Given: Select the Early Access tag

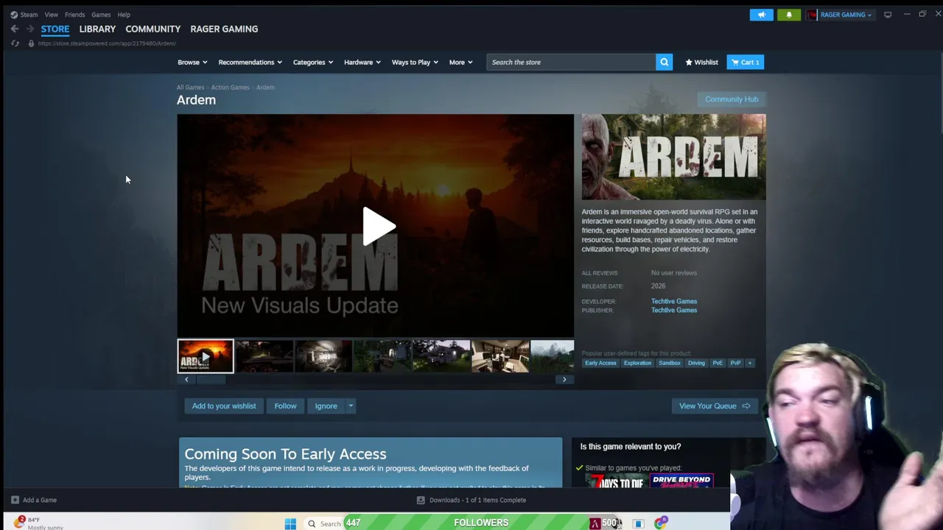Looking at the screenshot, I should coord(600,363).
